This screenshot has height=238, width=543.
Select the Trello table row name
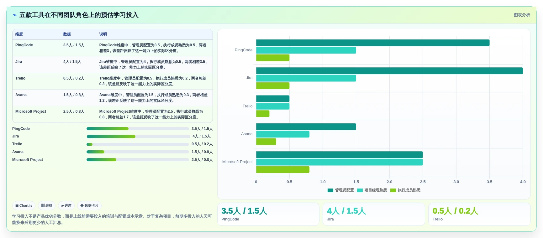point(20,78)
